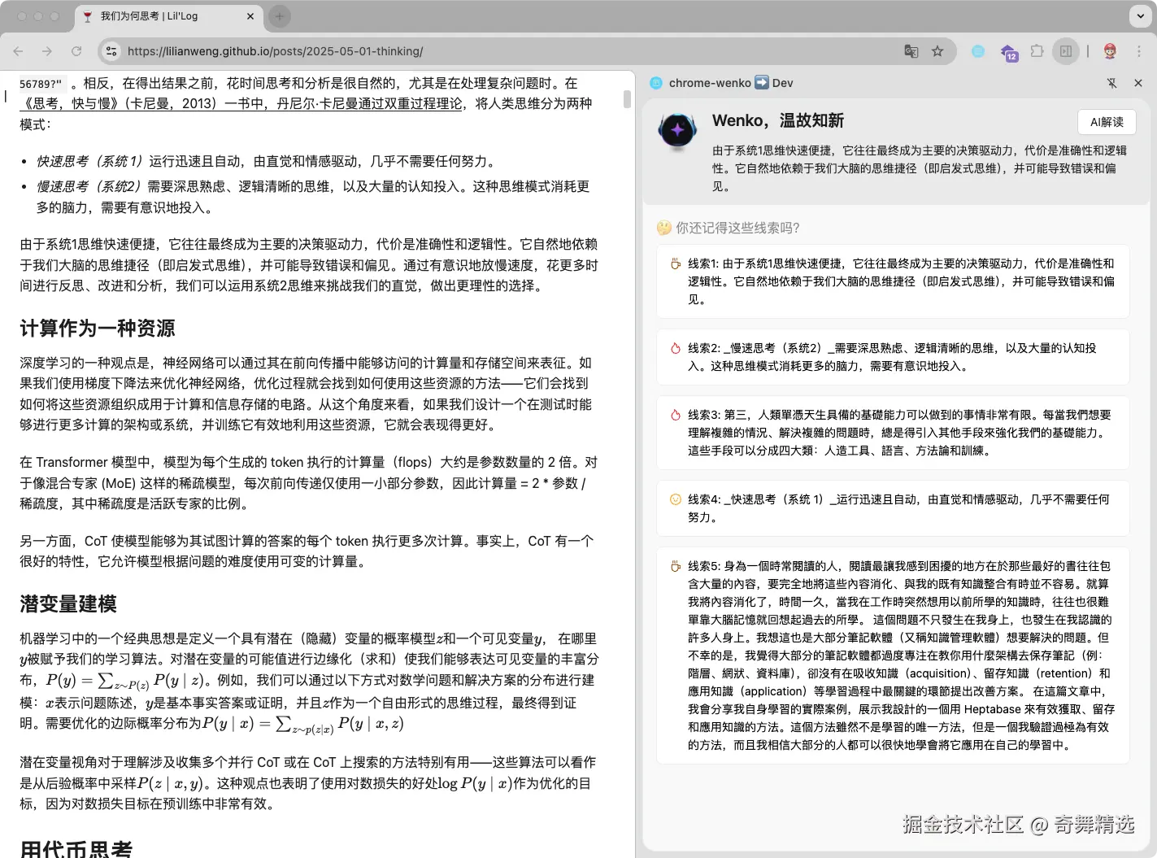This screenshot has width=1157, height=858.
Task: Reload the current page
Action: [76, 50]
